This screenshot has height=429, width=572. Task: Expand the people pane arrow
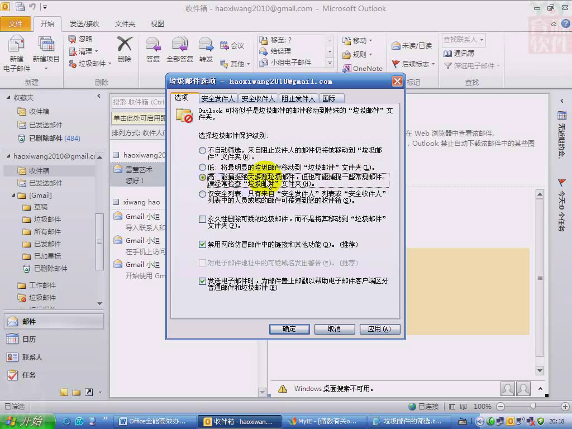pos(540,389)
